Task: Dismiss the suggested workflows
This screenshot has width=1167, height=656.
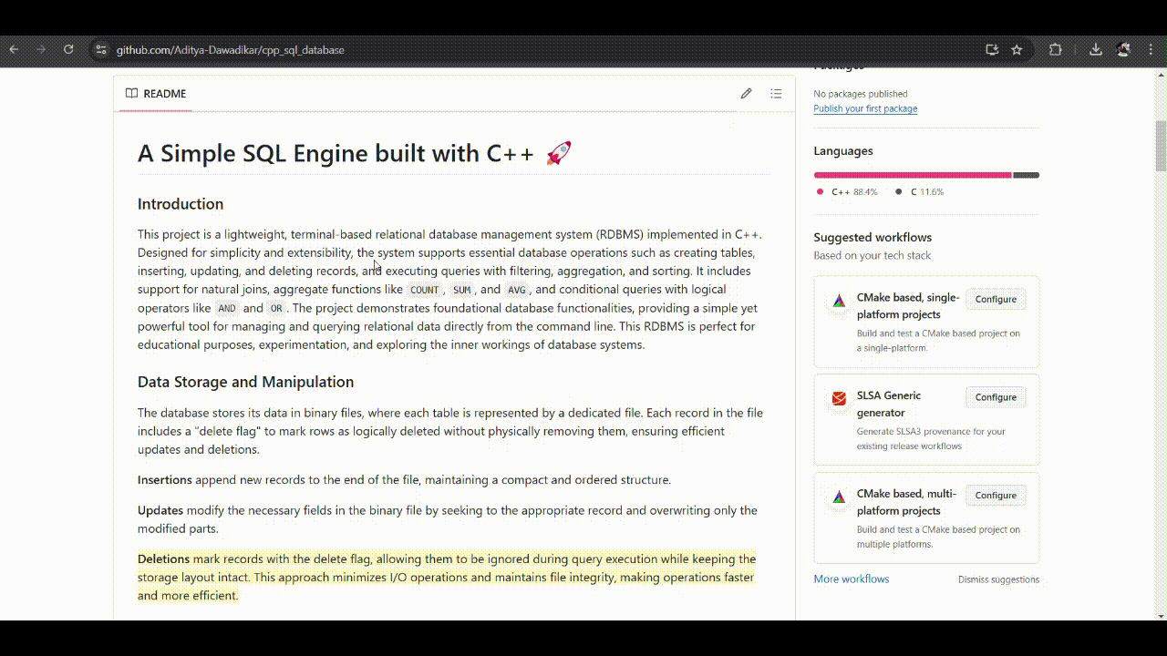Action: pyautogui.click(x=998, y=579)
